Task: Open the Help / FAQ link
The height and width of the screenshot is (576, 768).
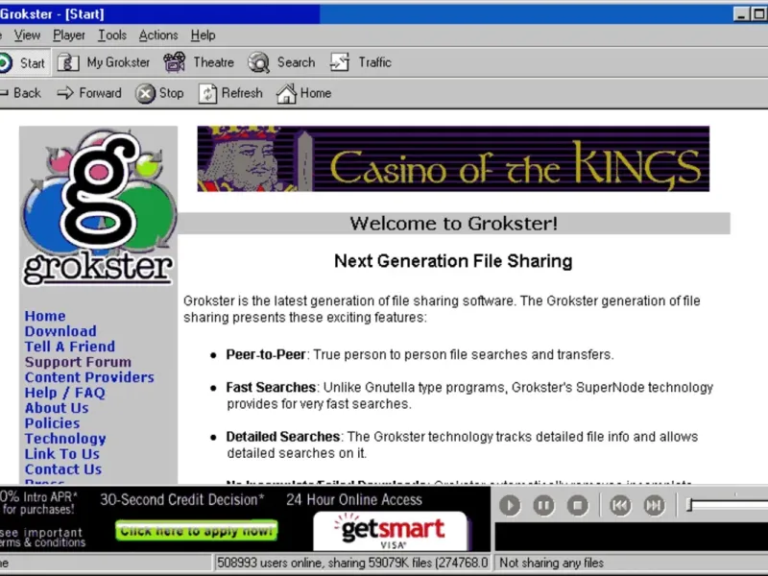Action: pos(65,393)
